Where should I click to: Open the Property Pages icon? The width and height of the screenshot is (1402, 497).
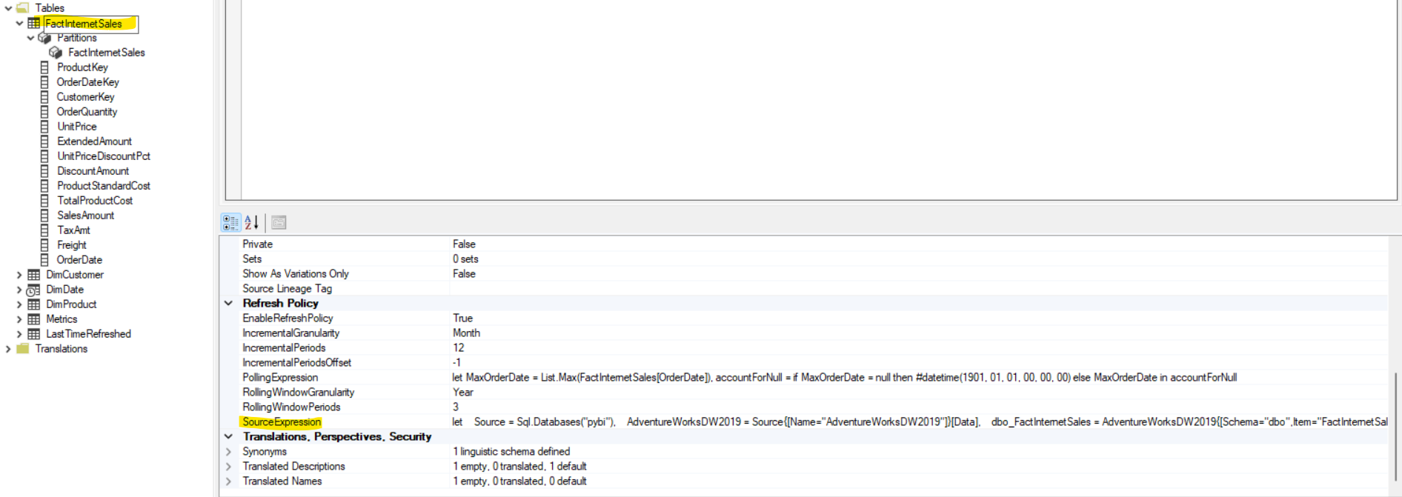pos(279,222)
